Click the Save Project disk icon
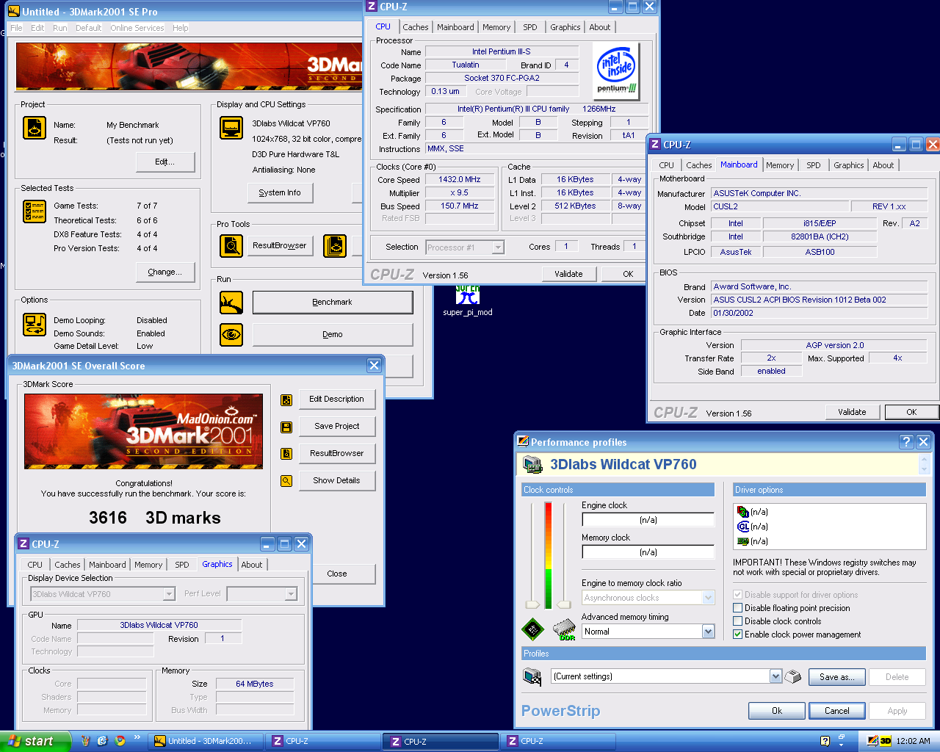 click(x=286, y=427)
